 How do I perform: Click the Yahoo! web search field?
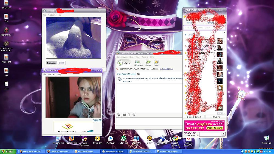pos(210,134)
